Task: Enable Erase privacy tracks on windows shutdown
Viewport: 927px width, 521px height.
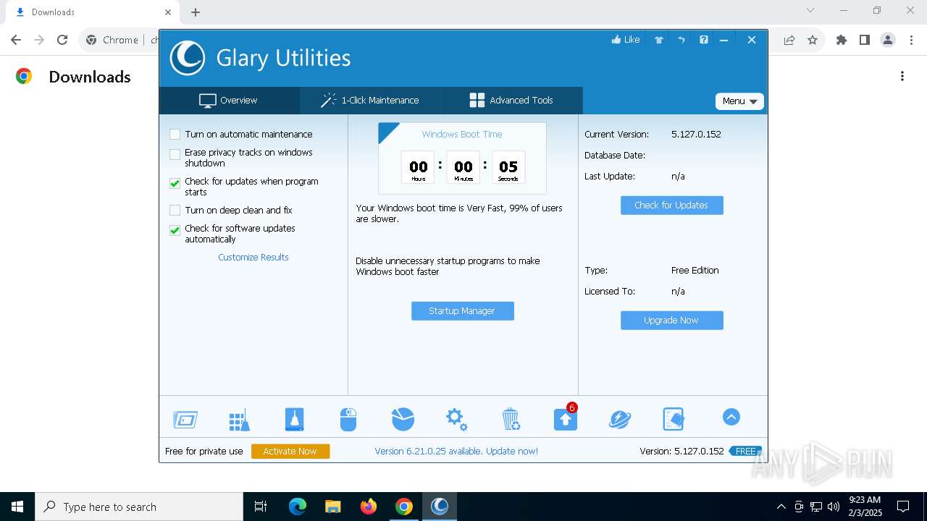Action: click(x=175, y=154)
